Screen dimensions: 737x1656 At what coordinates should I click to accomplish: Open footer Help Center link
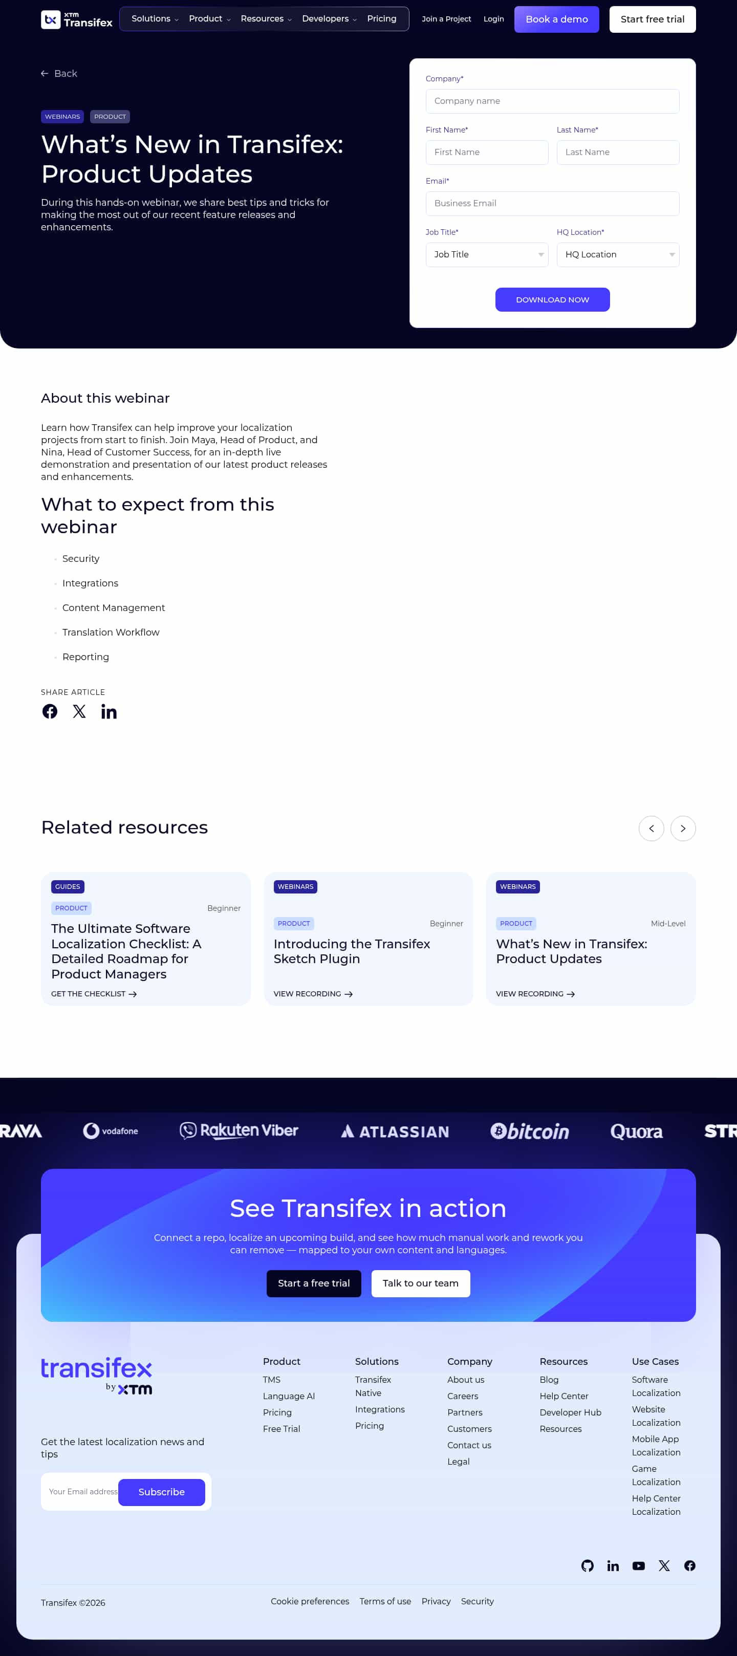563,1396
